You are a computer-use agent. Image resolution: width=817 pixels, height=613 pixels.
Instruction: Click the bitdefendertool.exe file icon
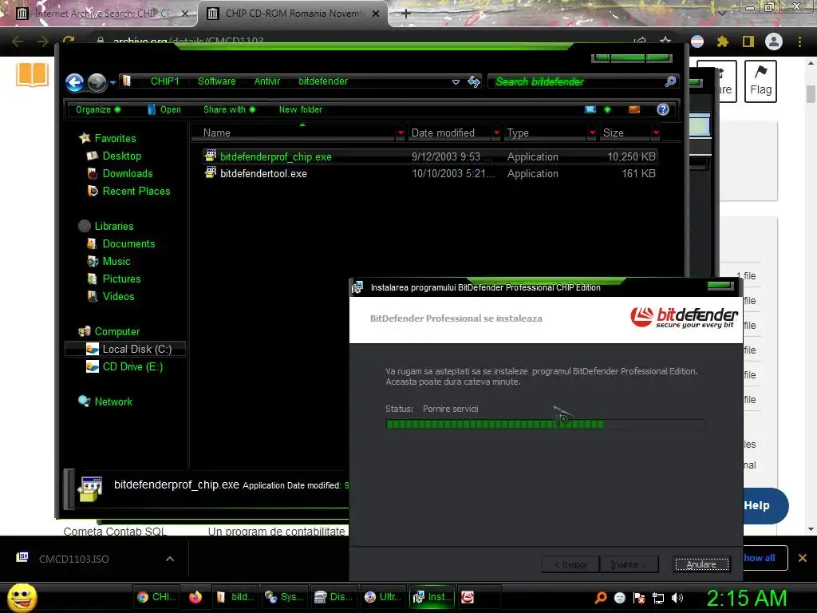point(211,172)
